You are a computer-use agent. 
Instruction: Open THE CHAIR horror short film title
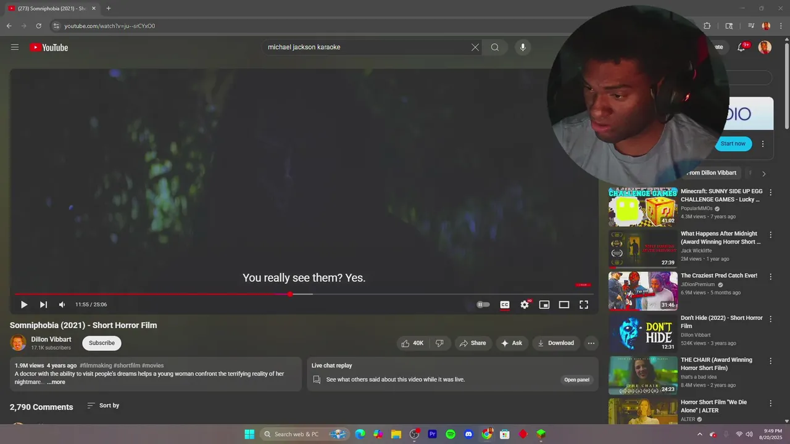(x=717, y=364)
